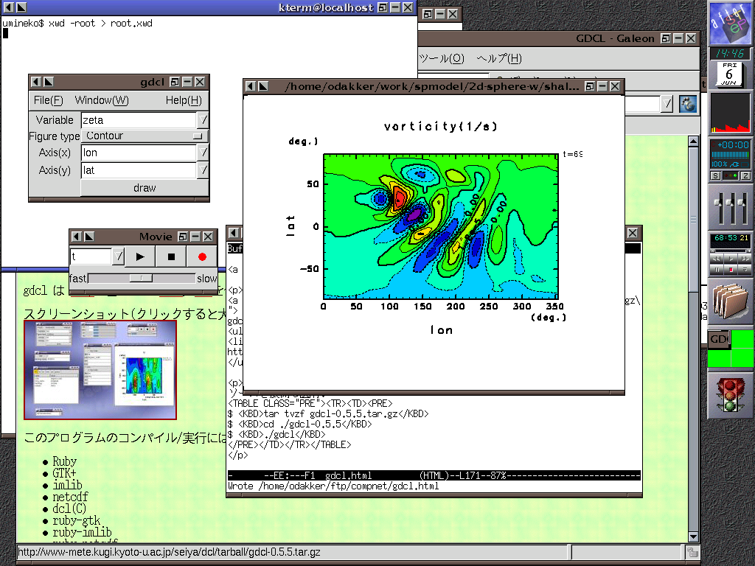
Task: Expand the Galeon URL bar dropdown arrow
Action: 667,103
